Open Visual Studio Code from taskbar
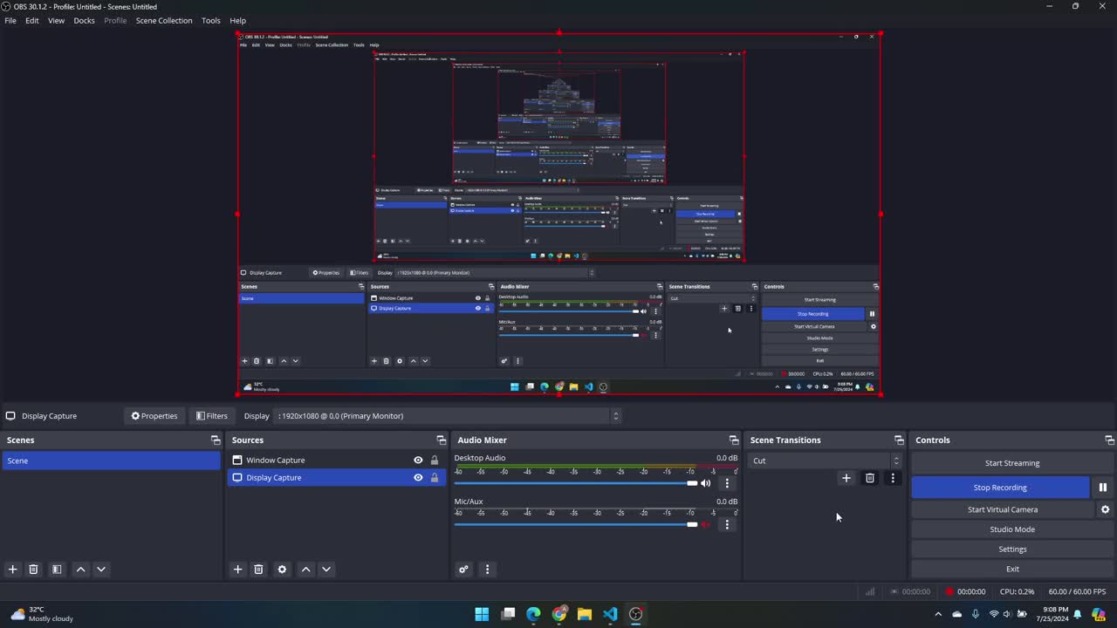The width and height of the screenshot is (1117, 628). [x=610, y=614]
